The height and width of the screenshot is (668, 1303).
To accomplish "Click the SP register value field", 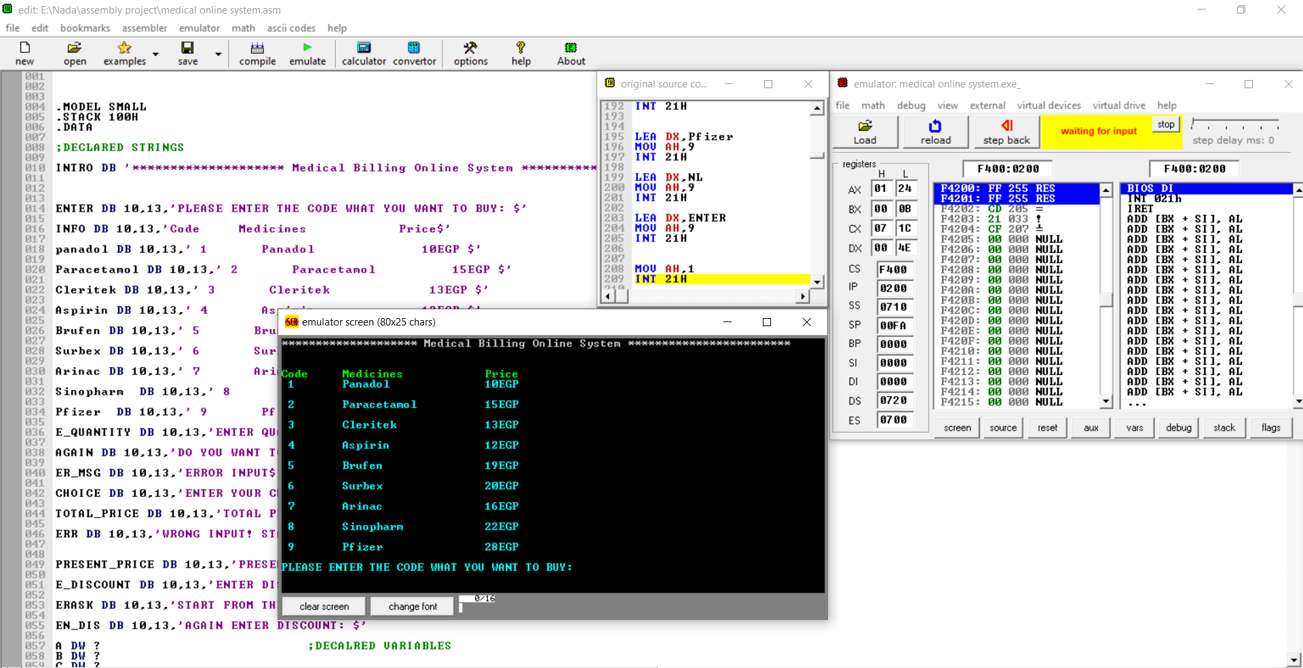I will coord(894,326).
